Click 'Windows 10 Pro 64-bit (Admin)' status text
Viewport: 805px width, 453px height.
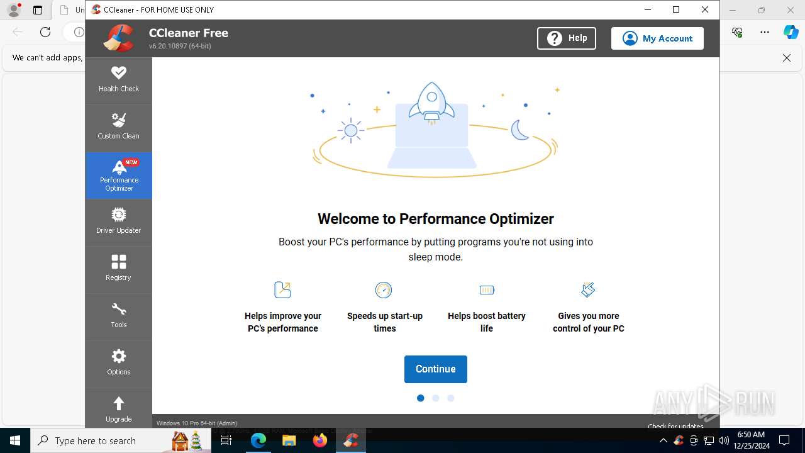(197, 423)
